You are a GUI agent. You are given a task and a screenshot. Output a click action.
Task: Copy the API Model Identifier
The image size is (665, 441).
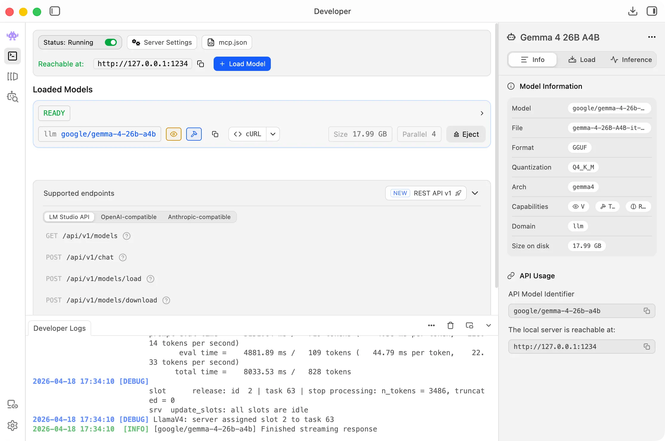coord(647,311)
